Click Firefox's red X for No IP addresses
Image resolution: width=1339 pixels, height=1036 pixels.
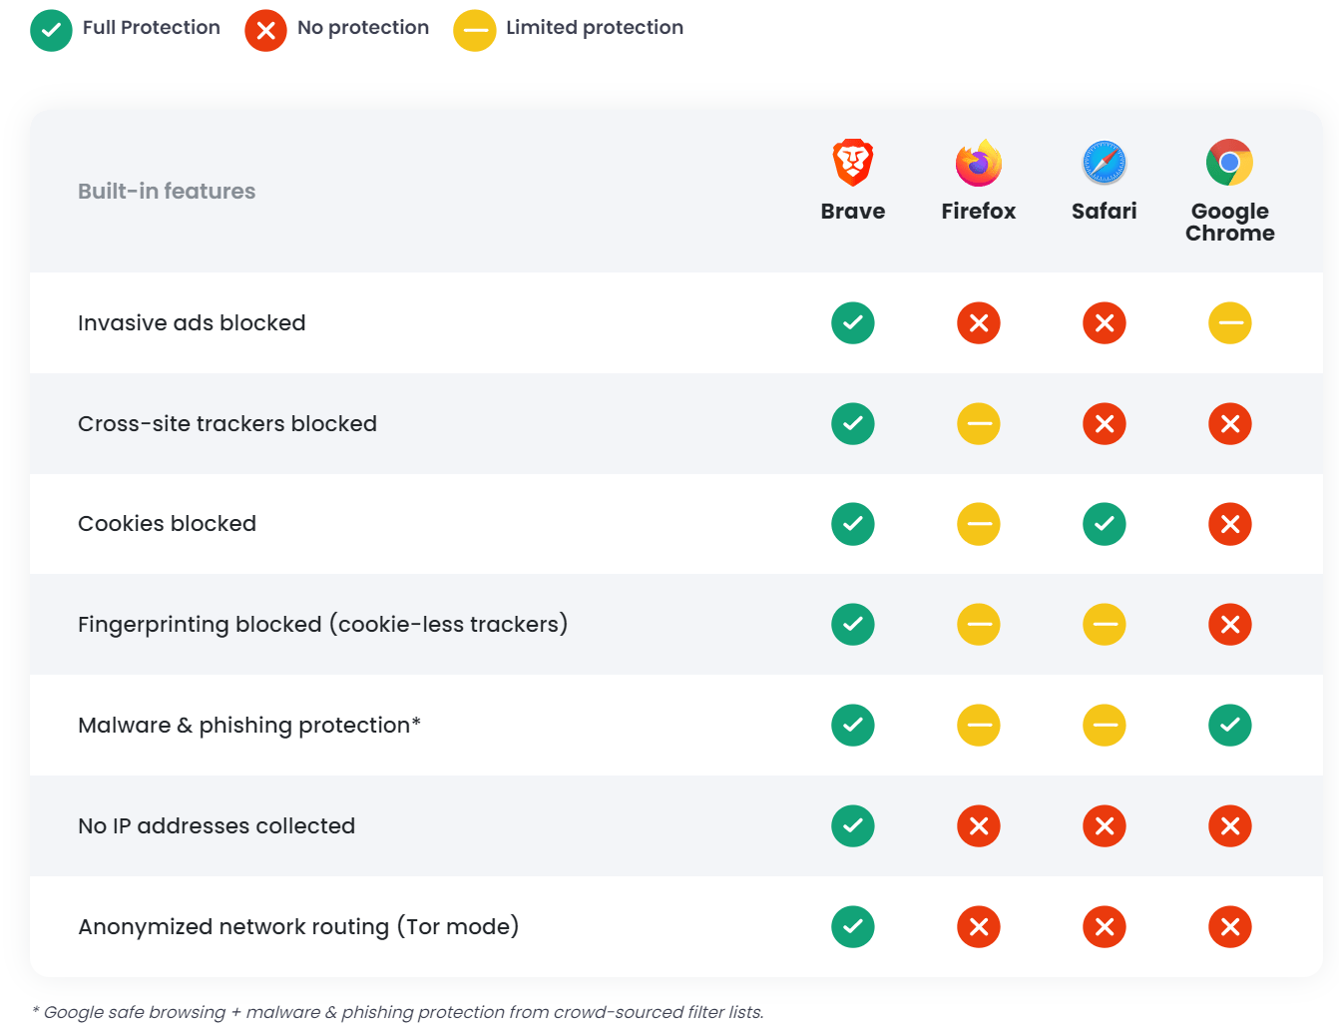coord(979,826)
